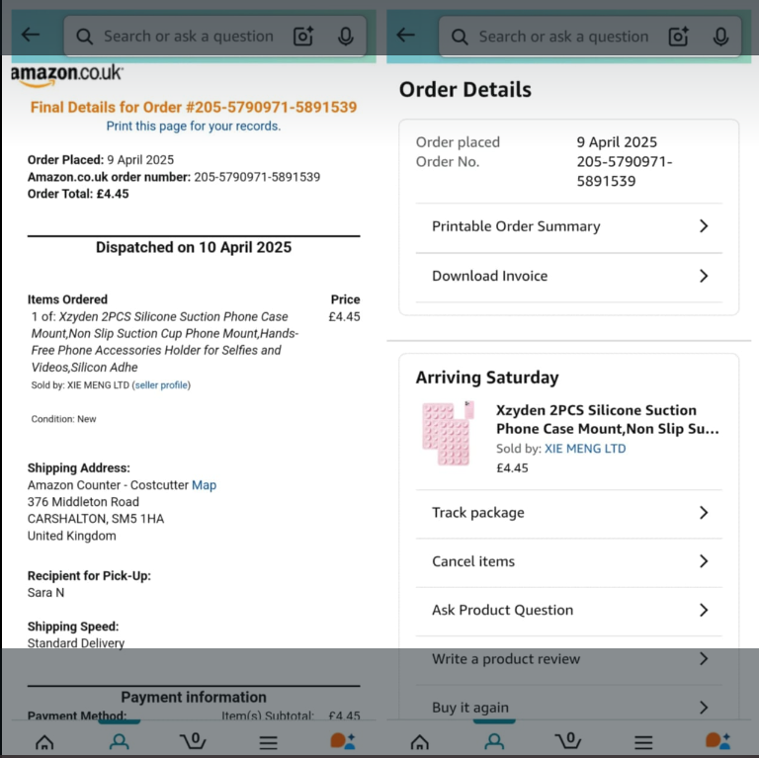Open Track package
This screenshot has width=759, height=758.
tap(568, 513)
